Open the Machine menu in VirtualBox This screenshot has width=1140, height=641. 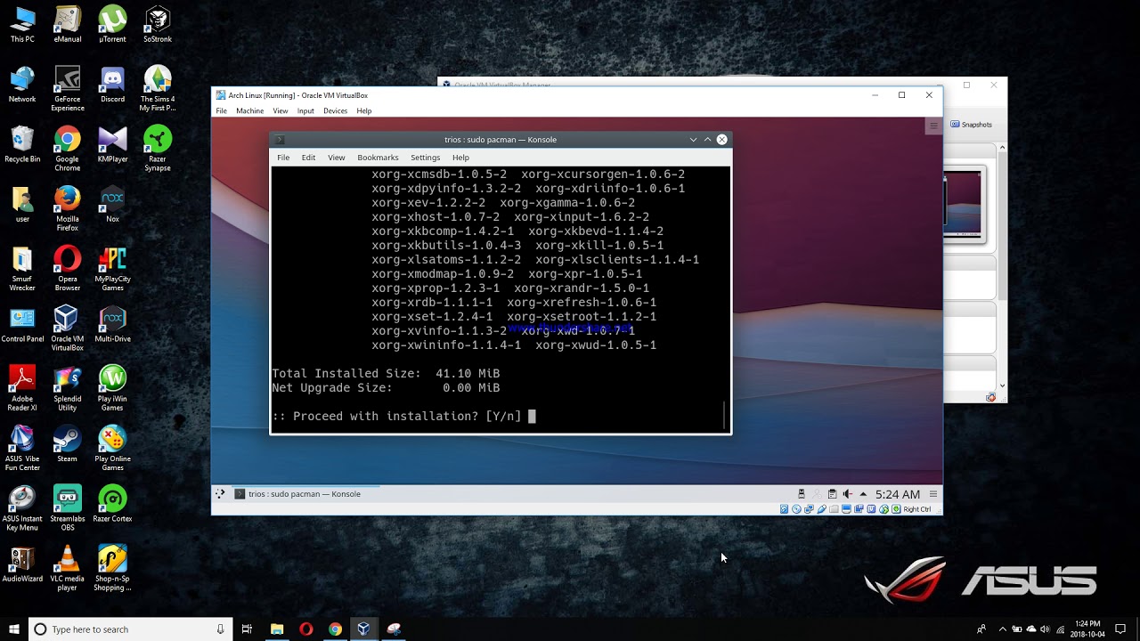[x=249, y=111]
